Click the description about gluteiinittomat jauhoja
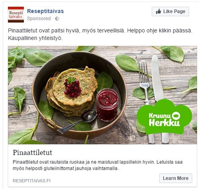The width and height of the screenshot is (199, 189). [98, 165]
